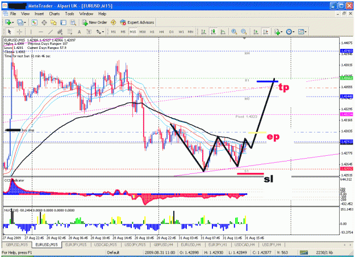
Task: Open the Tools menu
Action: point(69,14)
